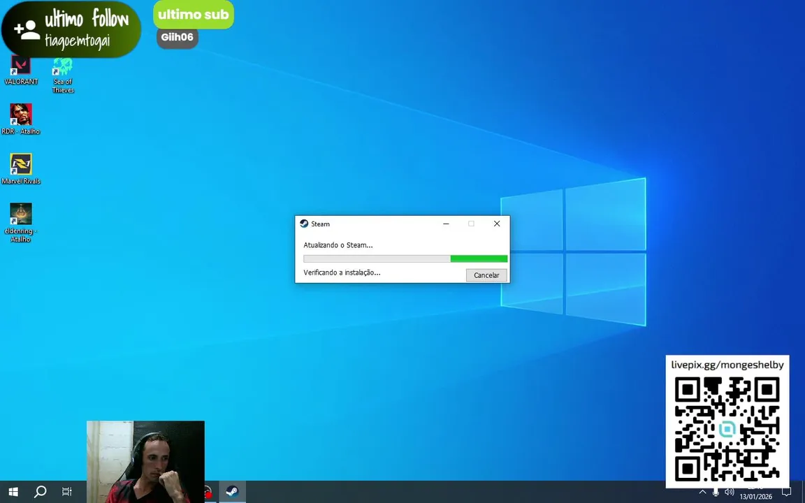
Task: Click the livepix.gg/mongeshelby link text
Action: [x=727, y=365]
